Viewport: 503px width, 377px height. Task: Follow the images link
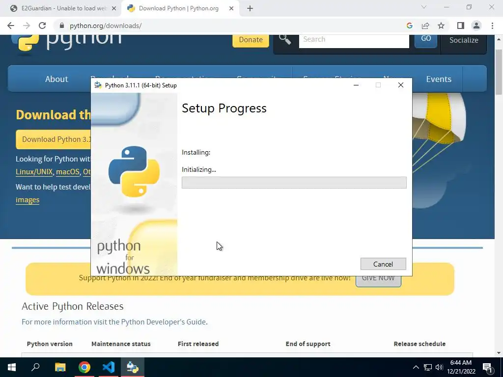pyautogui.click(x=28, y=200)
